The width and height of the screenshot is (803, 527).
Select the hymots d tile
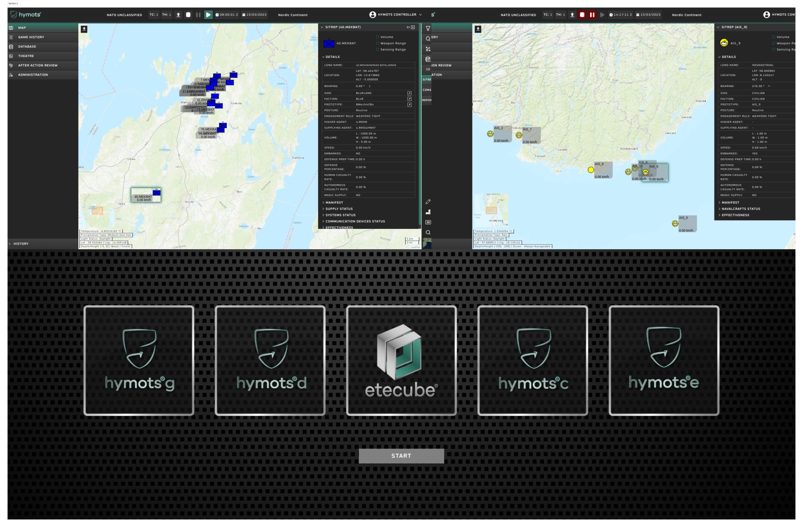click(x=270, y=360)
